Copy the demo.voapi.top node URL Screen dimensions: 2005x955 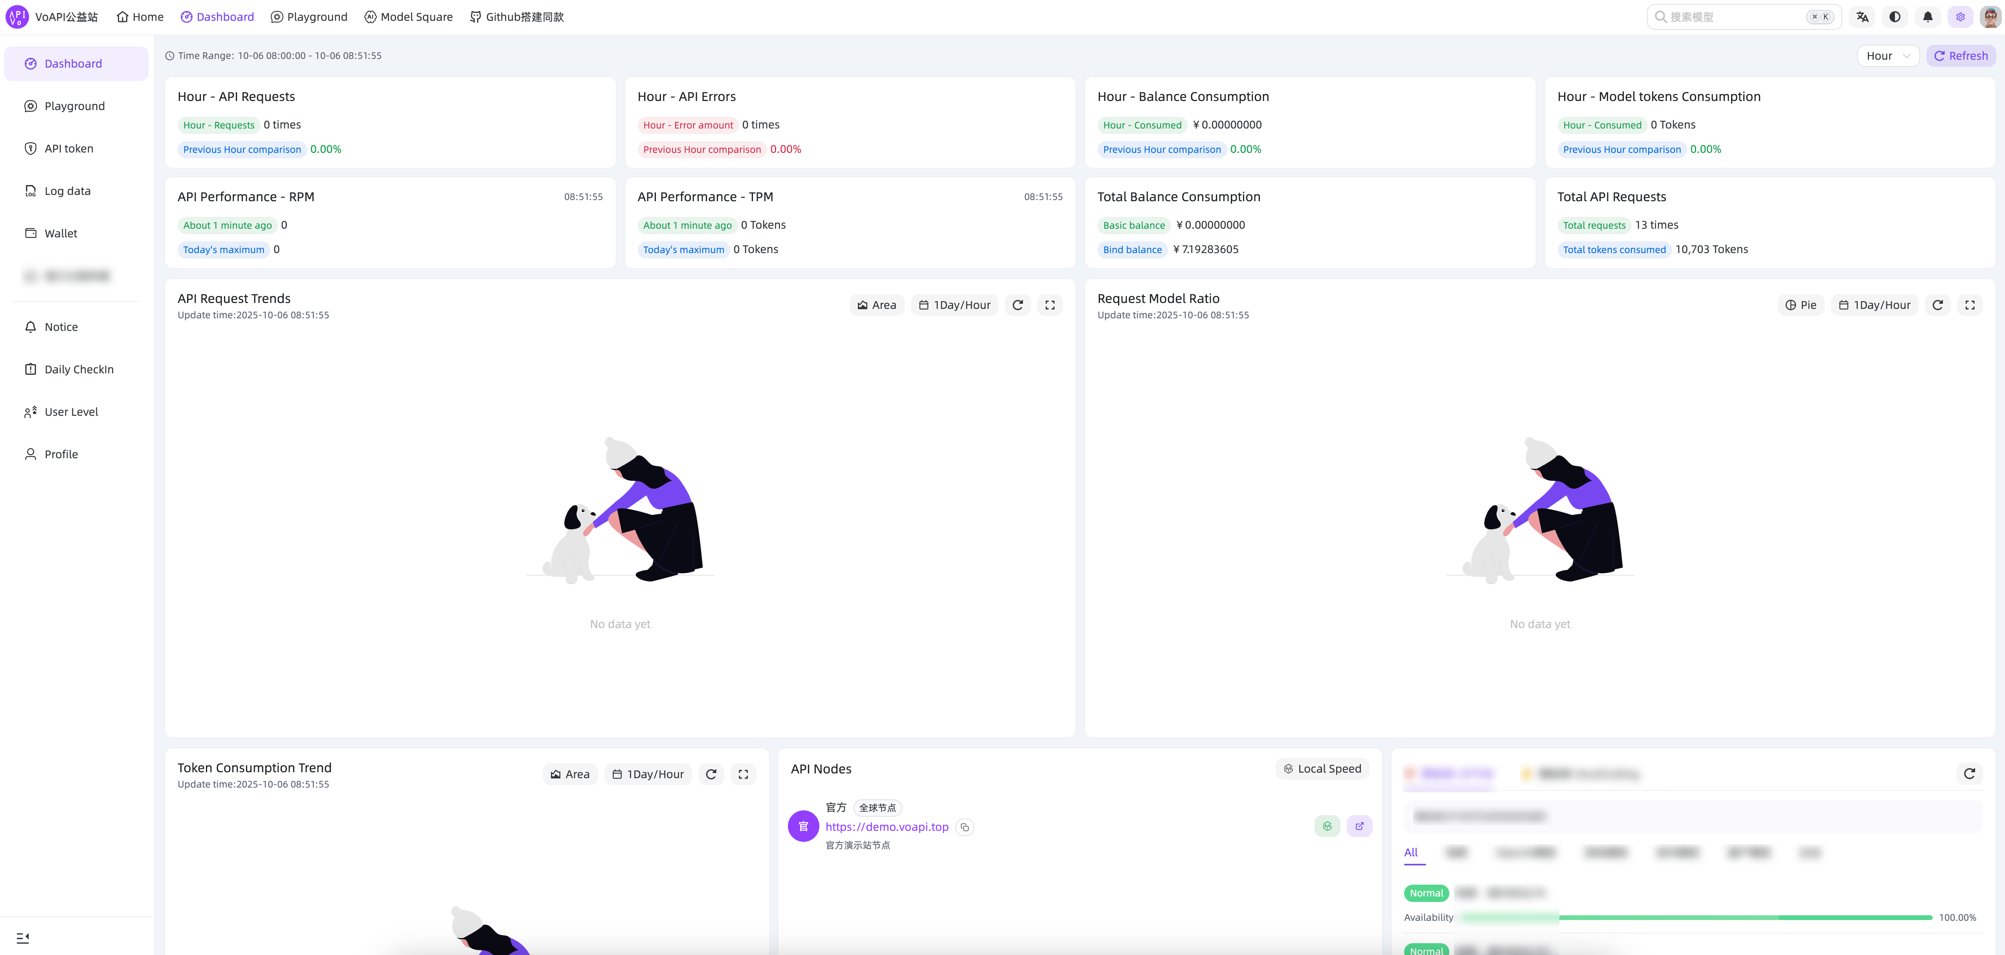pyautogui.click(x=964, y=827)
